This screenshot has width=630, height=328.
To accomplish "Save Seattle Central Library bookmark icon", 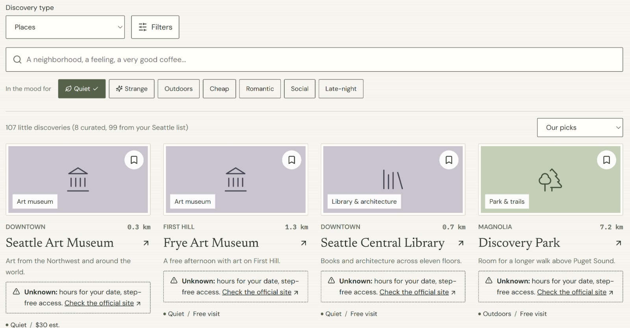I will coord(449,160).
